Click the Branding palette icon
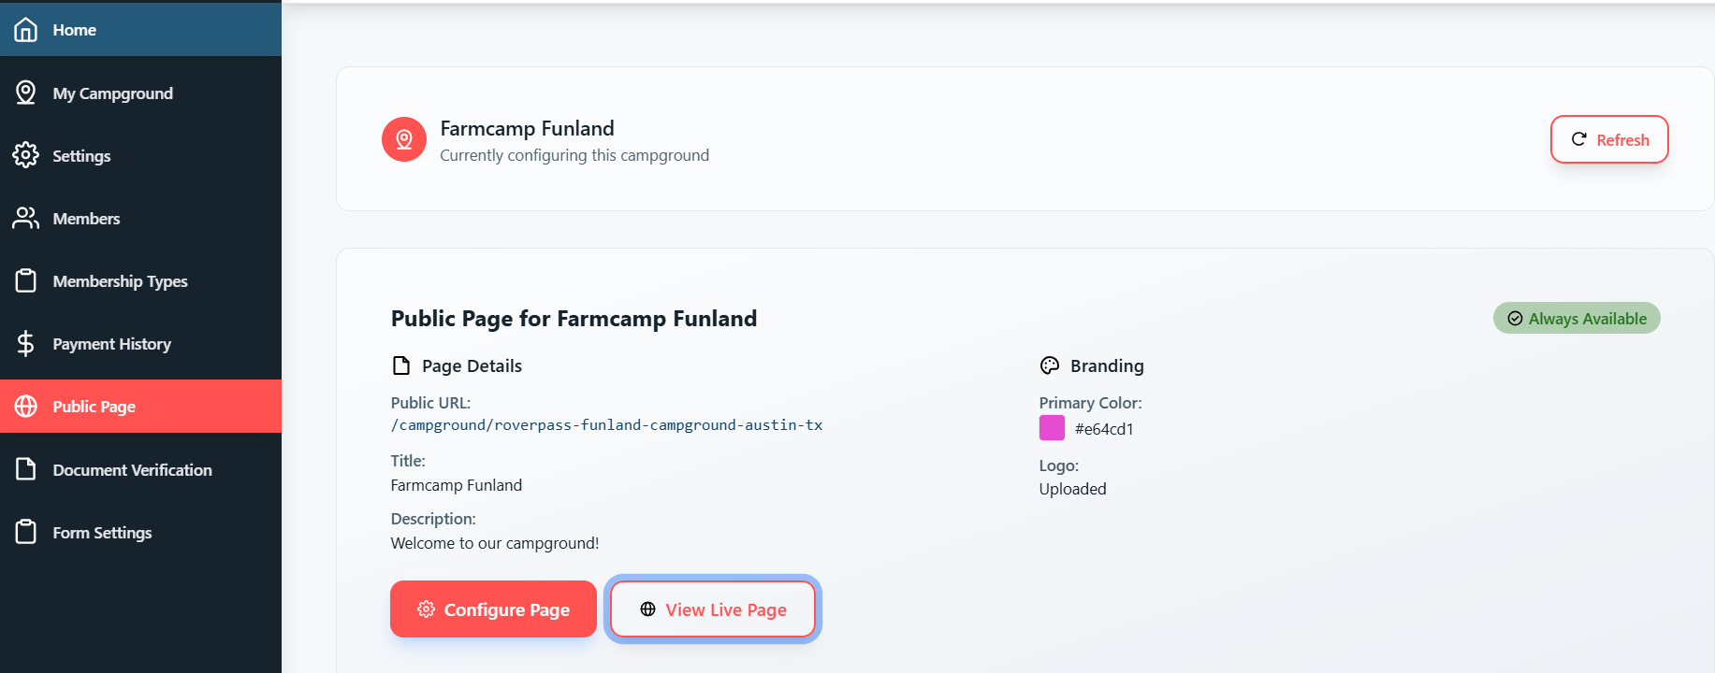This screenshot has width=1715, height=673. pos(1050,365)
